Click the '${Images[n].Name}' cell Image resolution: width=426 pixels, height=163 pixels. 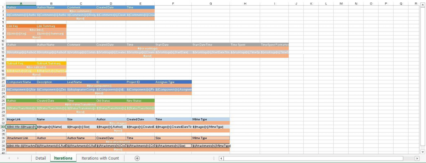[x=51, y=127]
